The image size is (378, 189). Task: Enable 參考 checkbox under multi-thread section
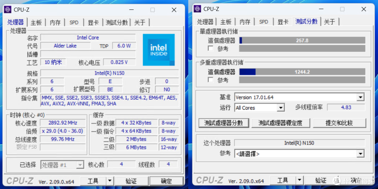[211, 79]
